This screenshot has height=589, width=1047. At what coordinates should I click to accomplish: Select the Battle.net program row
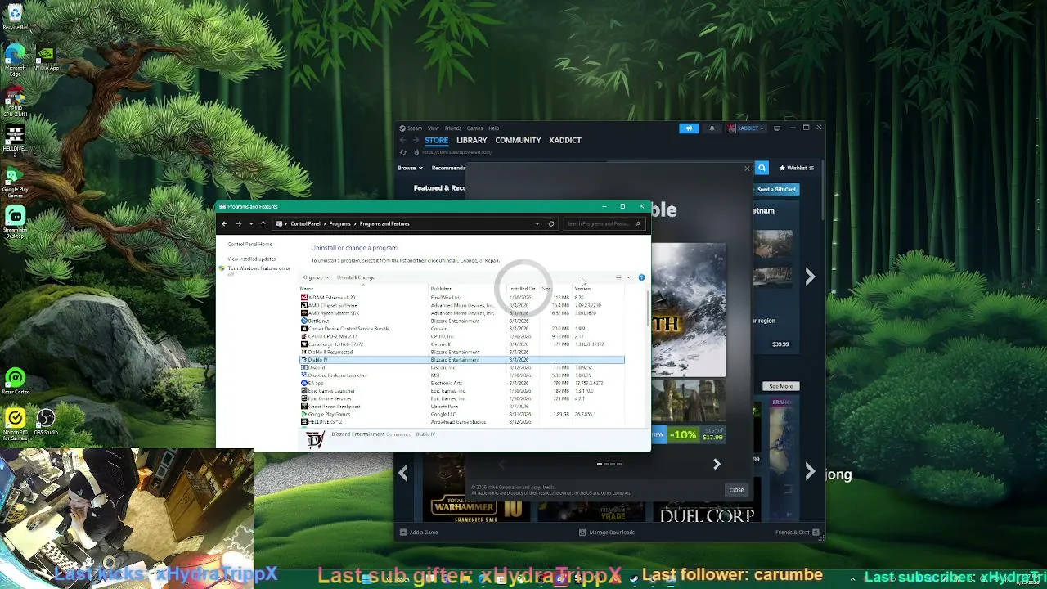tap(462, 321)
